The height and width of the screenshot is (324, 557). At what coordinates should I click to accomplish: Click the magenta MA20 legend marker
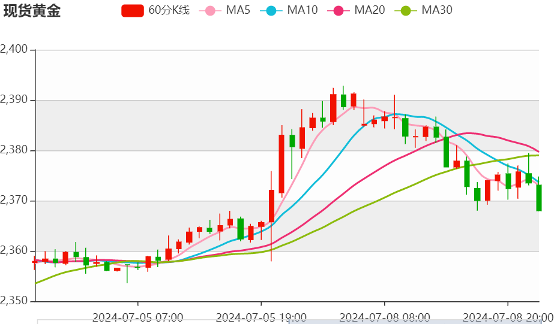(x=339, y=11)
